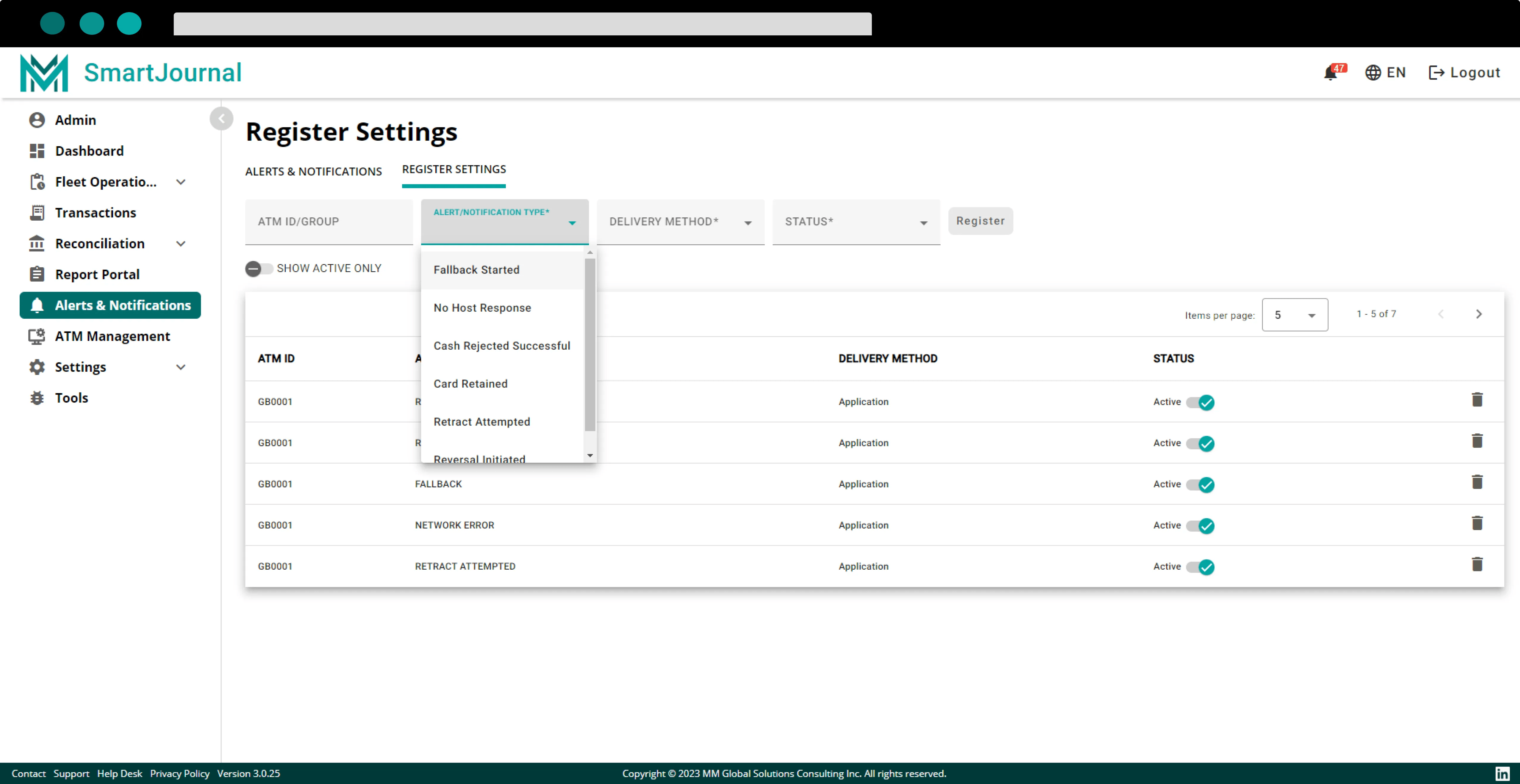Image resolution: width=1520 pixels, height=784 pixels.
Task: Choose Cash Rejected Successful option
Action: (x=503, y=346)
